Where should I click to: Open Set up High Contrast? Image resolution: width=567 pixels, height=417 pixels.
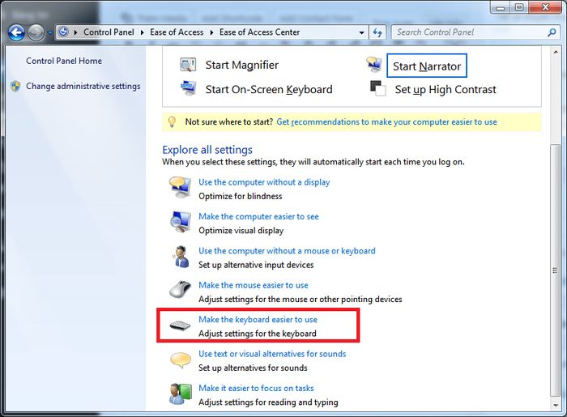pyautogui.click(x=446, y=89)
